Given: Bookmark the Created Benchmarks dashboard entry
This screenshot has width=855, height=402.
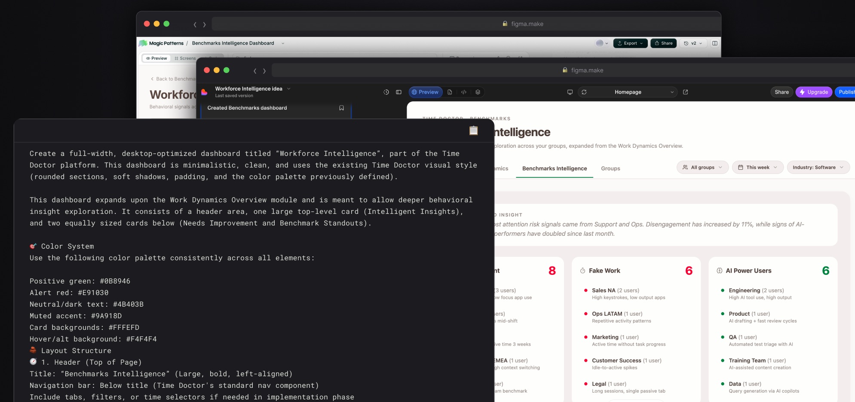Looking at the screenshot, I should click(341, 108).
